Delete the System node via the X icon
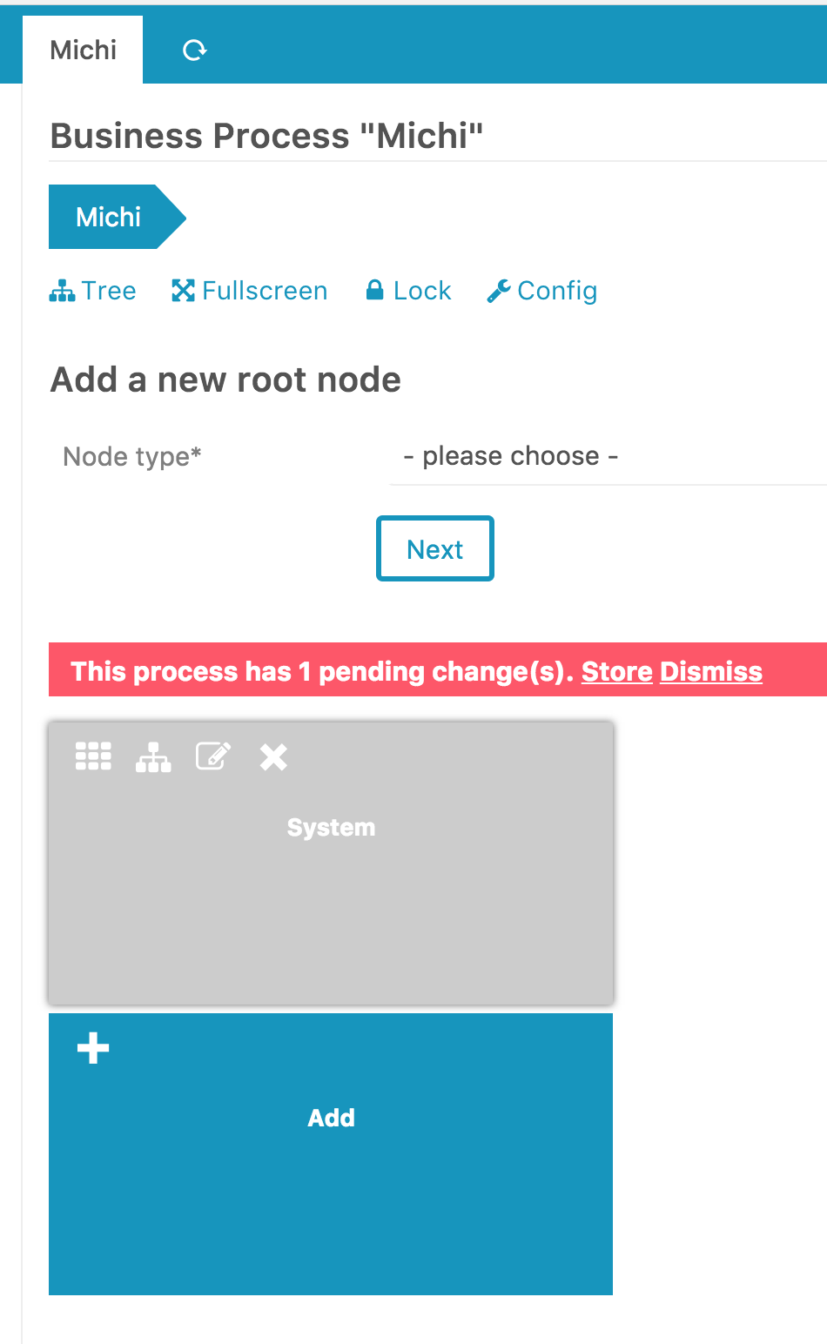This screenshot has width=827, height=1344. pyautogui.click(x=272, y=756)
